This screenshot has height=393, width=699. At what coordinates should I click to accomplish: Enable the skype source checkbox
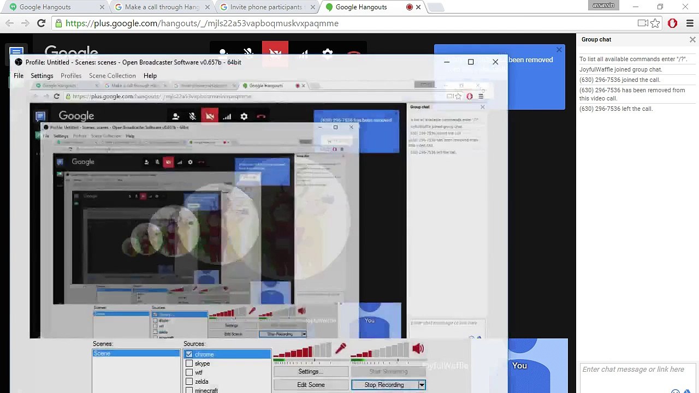pos(189,364)
